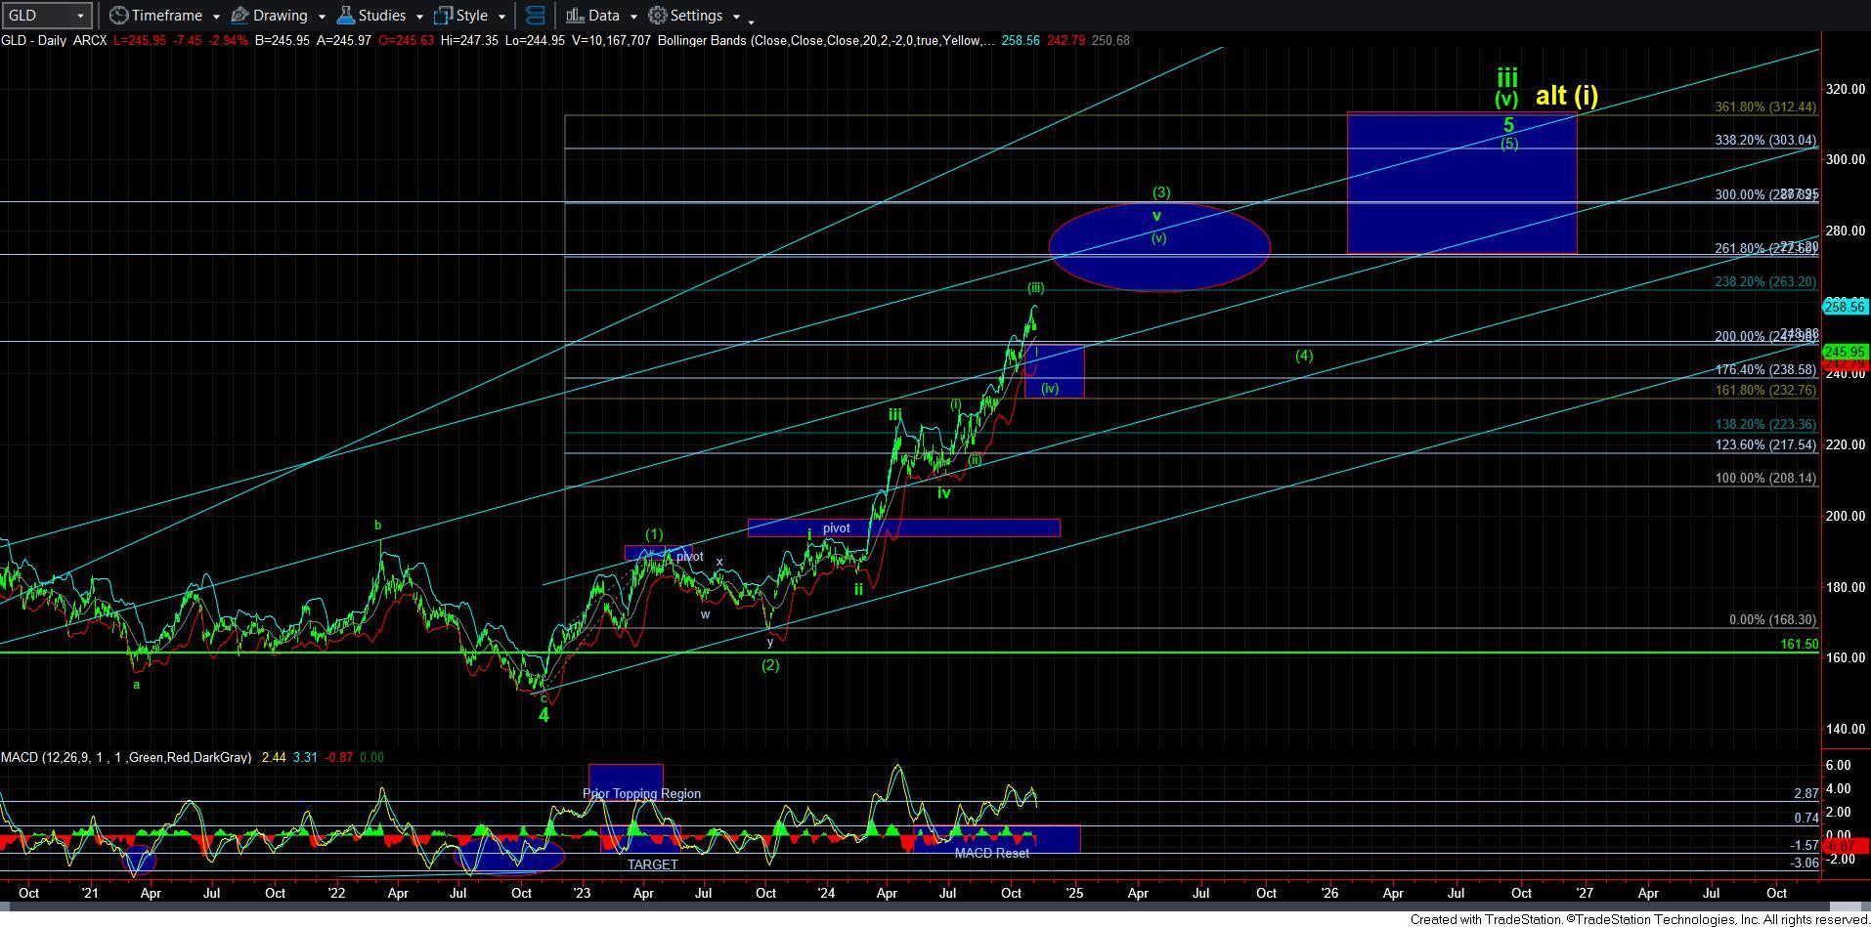Viewport: 1871px width, 927px height.
Task: Open the GLD symbol dropdown arrow
Action: pos(80,17)
